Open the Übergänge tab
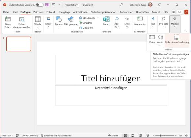Image resolution: width=191 pixels, height=138 pixels. [x=64, y=12]
